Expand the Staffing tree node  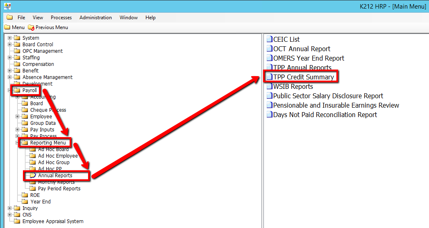click(10, 58)
